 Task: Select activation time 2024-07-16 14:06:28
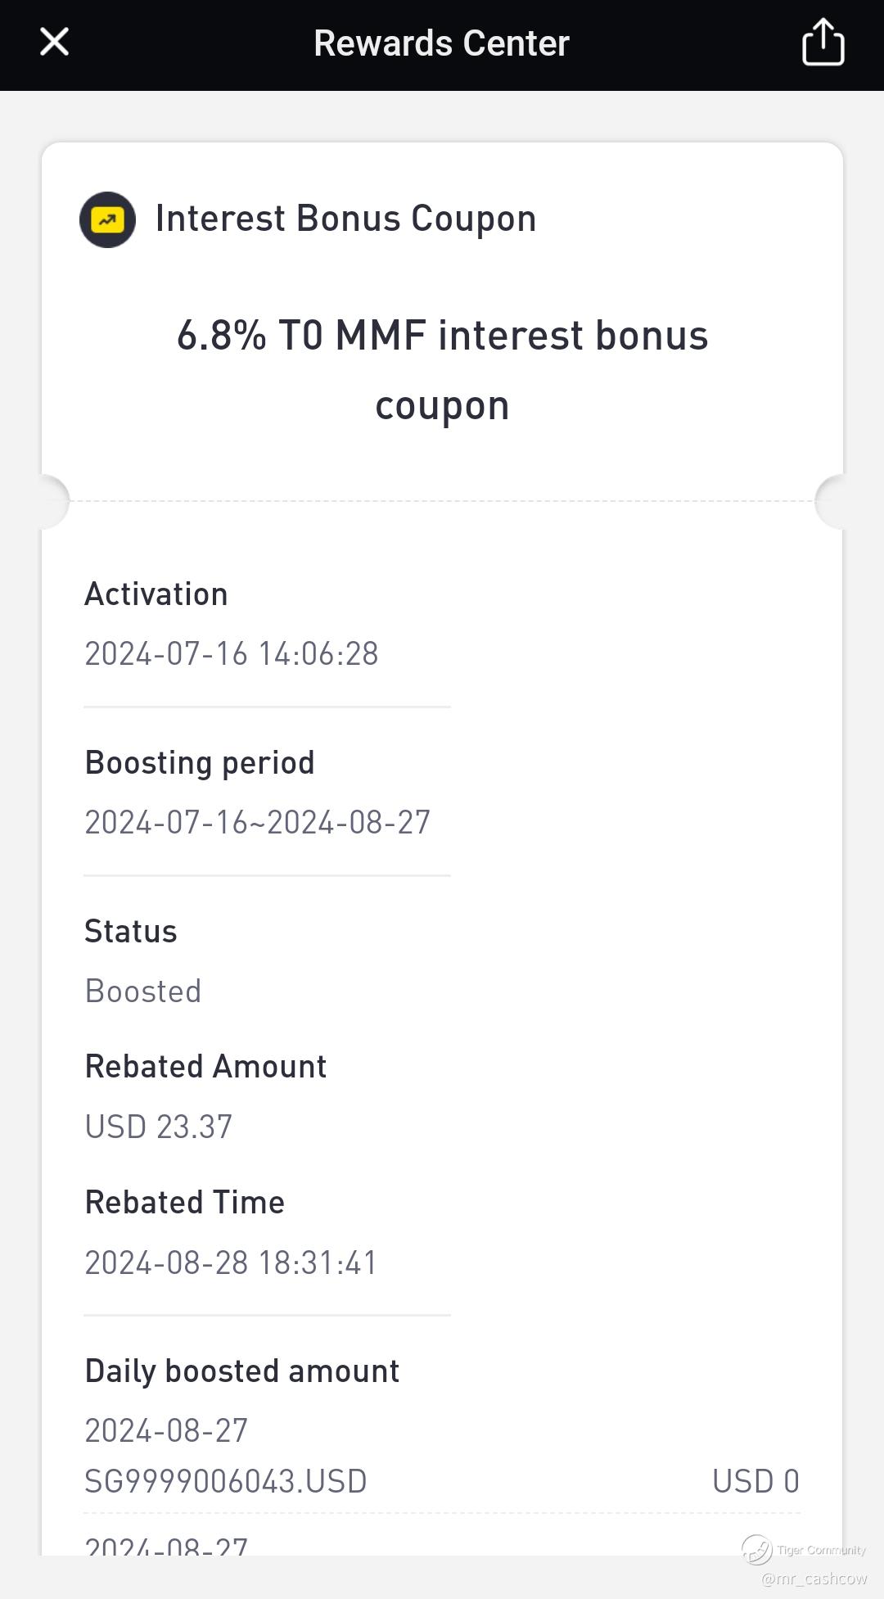pyautogui.click(x=232, y=654)
